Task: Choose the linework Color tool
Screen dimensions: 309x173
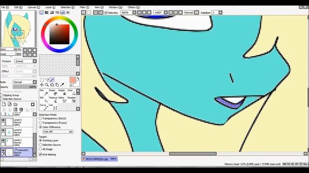Action: tap(71, 92)
